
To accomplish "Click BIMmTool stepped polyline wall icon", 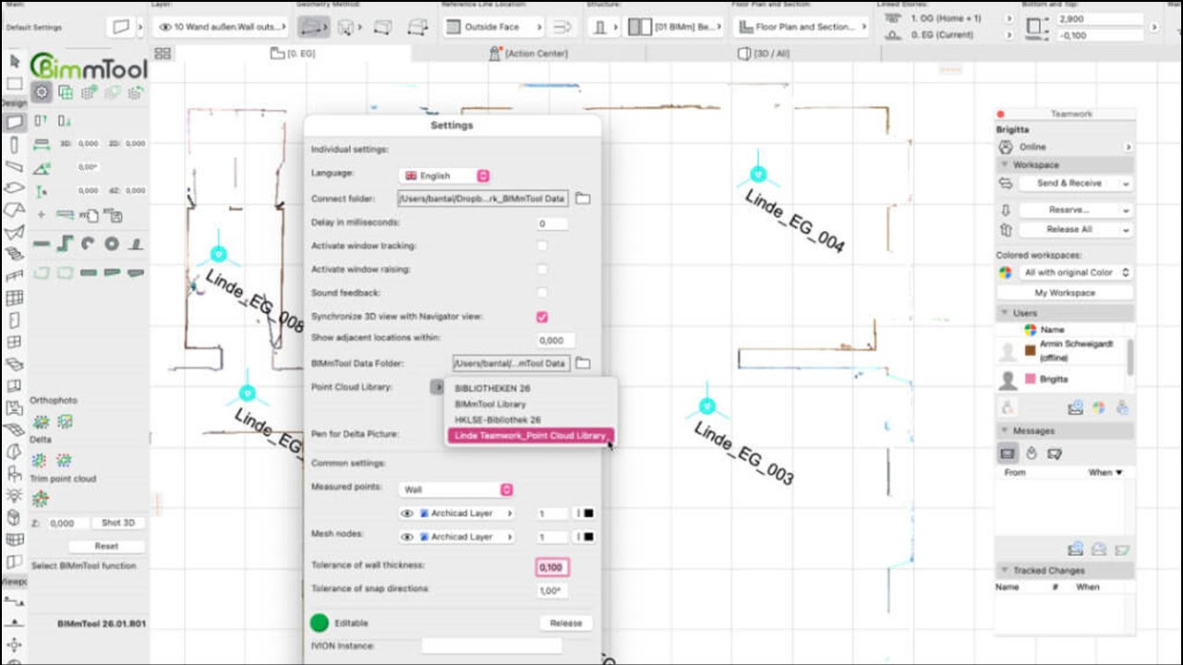I will point(65,244).
